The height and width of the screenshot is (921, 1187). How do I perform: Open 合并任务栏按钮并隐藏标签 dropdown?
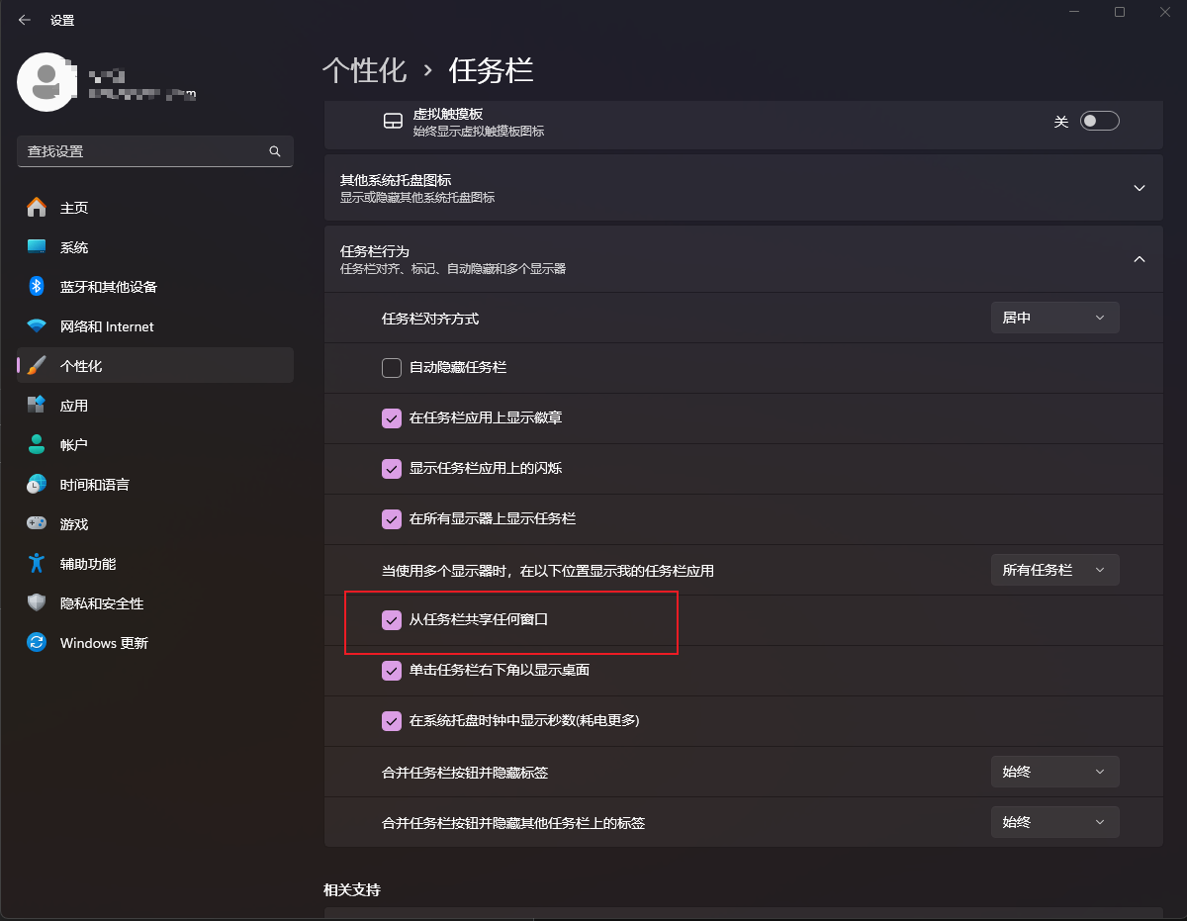[x=1054, y=772]
